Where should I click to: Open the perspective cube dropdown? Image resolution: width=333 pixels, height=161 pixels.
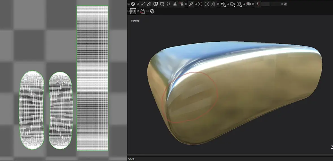point(239,4)
